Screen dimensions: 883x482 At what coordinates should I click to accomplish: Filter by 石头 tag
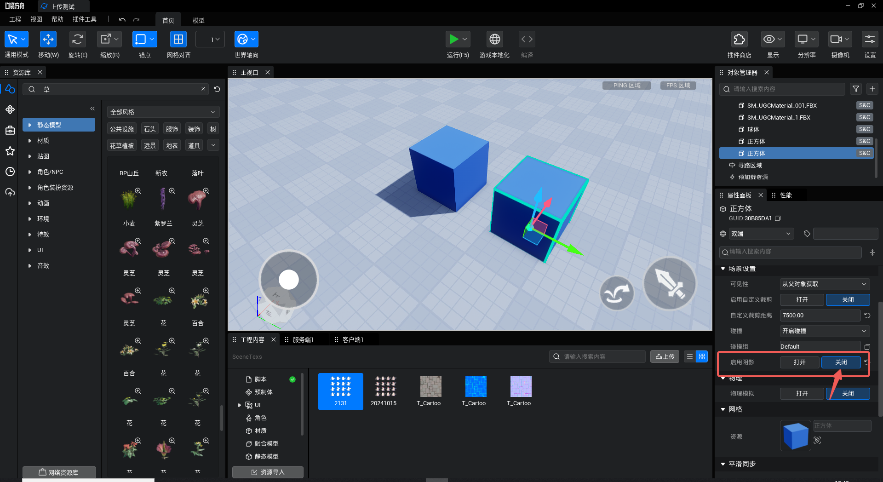pos(149,129)
